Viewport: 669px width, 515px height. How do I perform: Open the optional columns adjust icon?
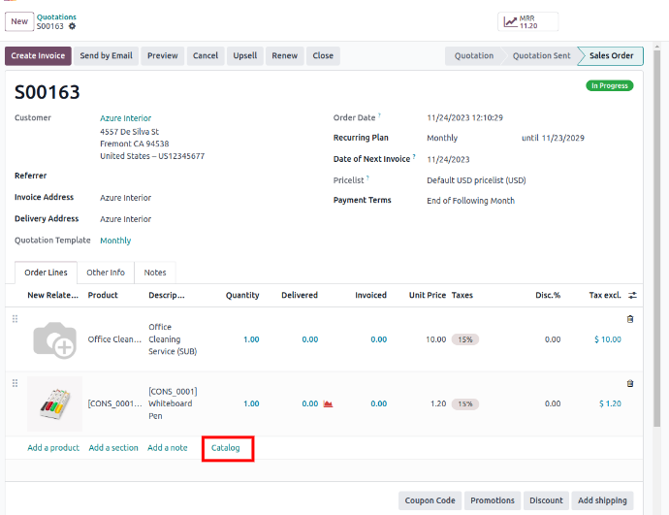tap(633, 295)
